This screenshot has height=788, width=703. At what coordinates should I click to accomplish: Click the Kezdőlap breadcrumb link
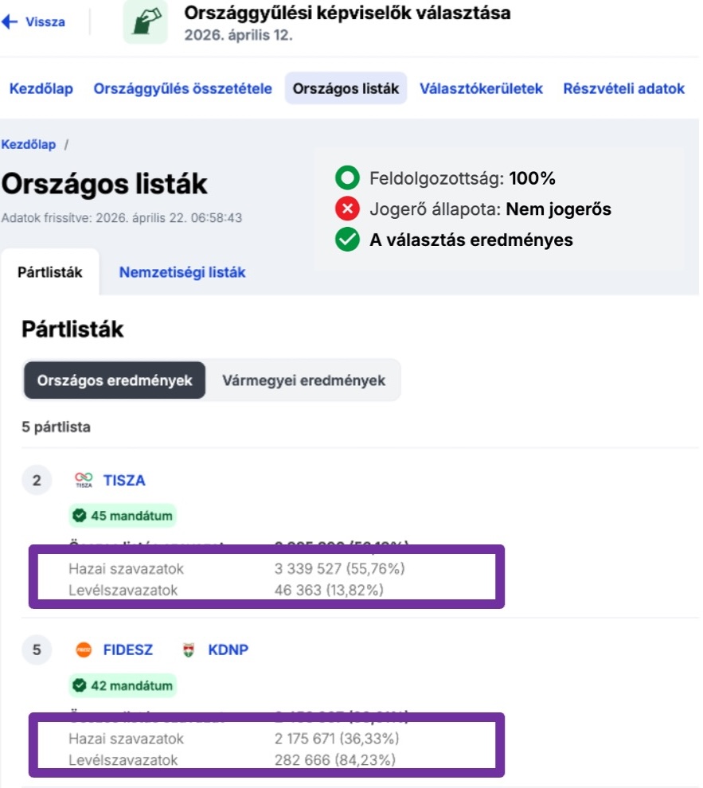(x=29, y=144)
